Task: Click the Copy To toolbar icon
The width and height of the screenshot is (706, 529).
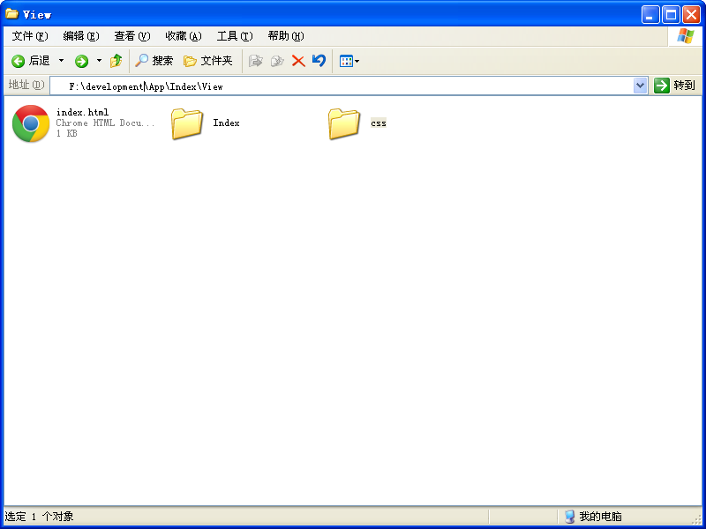Action: pyautogui.click(x=277, y=61)
